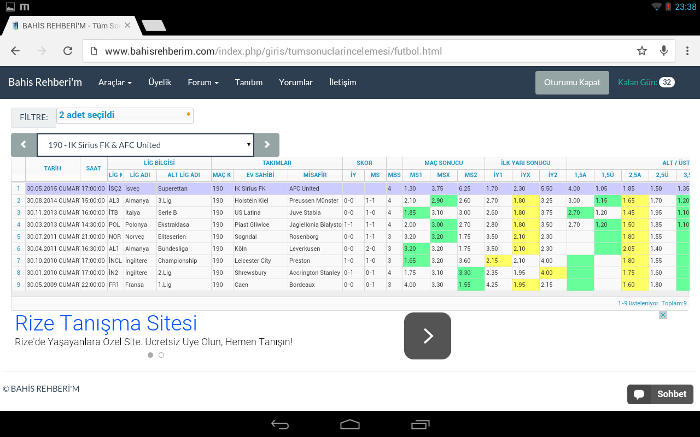This screenshot has width=700, height=437.
Task: Advance the advertisement with the arrow
Action: tap(427, 336)
